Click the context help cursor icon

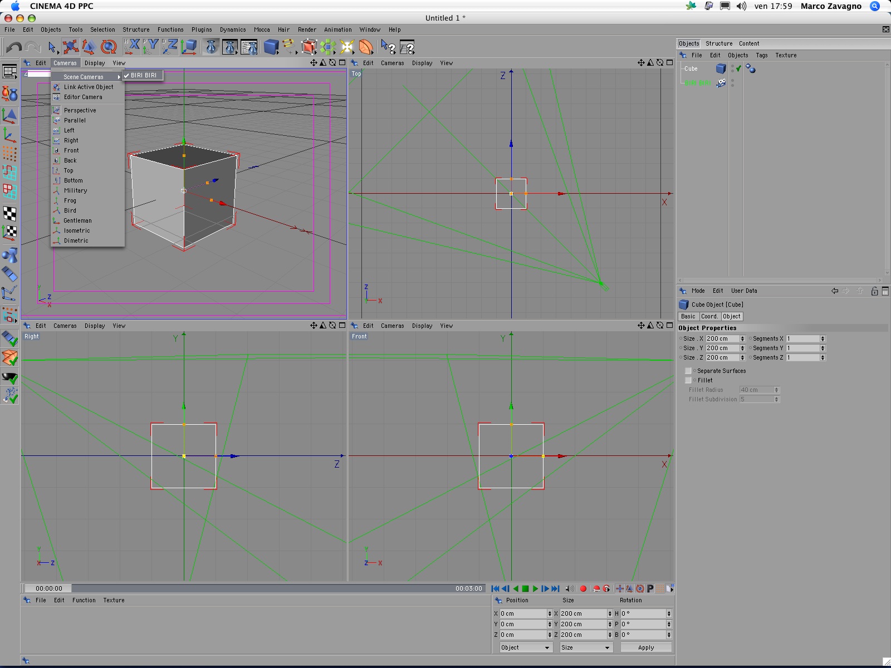388,47
